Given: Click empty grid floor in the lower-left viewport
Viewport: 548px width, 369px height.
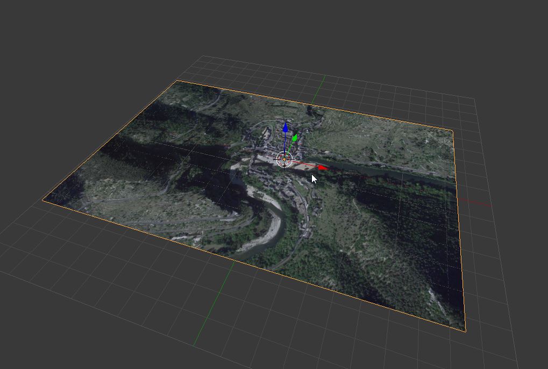Looking at the screenshot, I should (x=81, y=301).
